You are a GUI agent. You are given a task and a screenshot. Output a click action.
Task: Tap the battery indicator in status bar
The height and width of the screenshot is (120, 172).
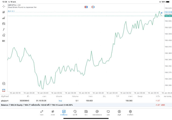point(168,2)
